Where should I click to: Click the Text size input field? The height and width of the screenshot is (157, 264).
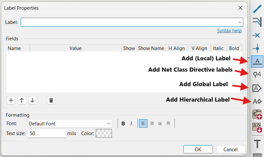(x=47, y=133)
